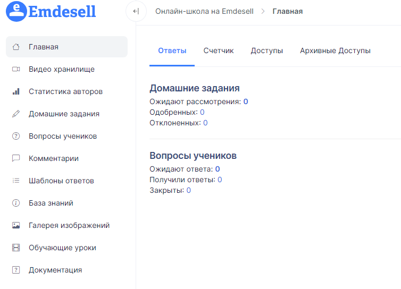Collapse the sidebar with the arrow button
The image size is (401, 289).
pyautogui.click(x=136, y=11)
